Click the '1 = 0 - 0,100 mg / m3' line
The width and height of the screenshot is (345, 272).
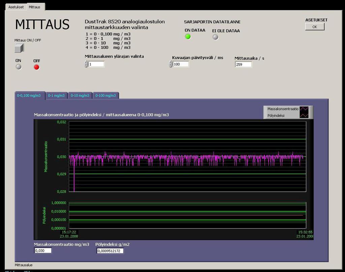108,34
